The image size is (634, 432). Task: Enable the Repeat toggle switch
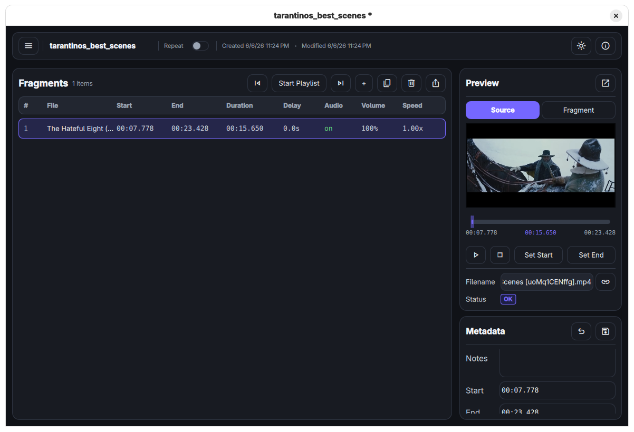pyautogui.click(x=200, y=46)
